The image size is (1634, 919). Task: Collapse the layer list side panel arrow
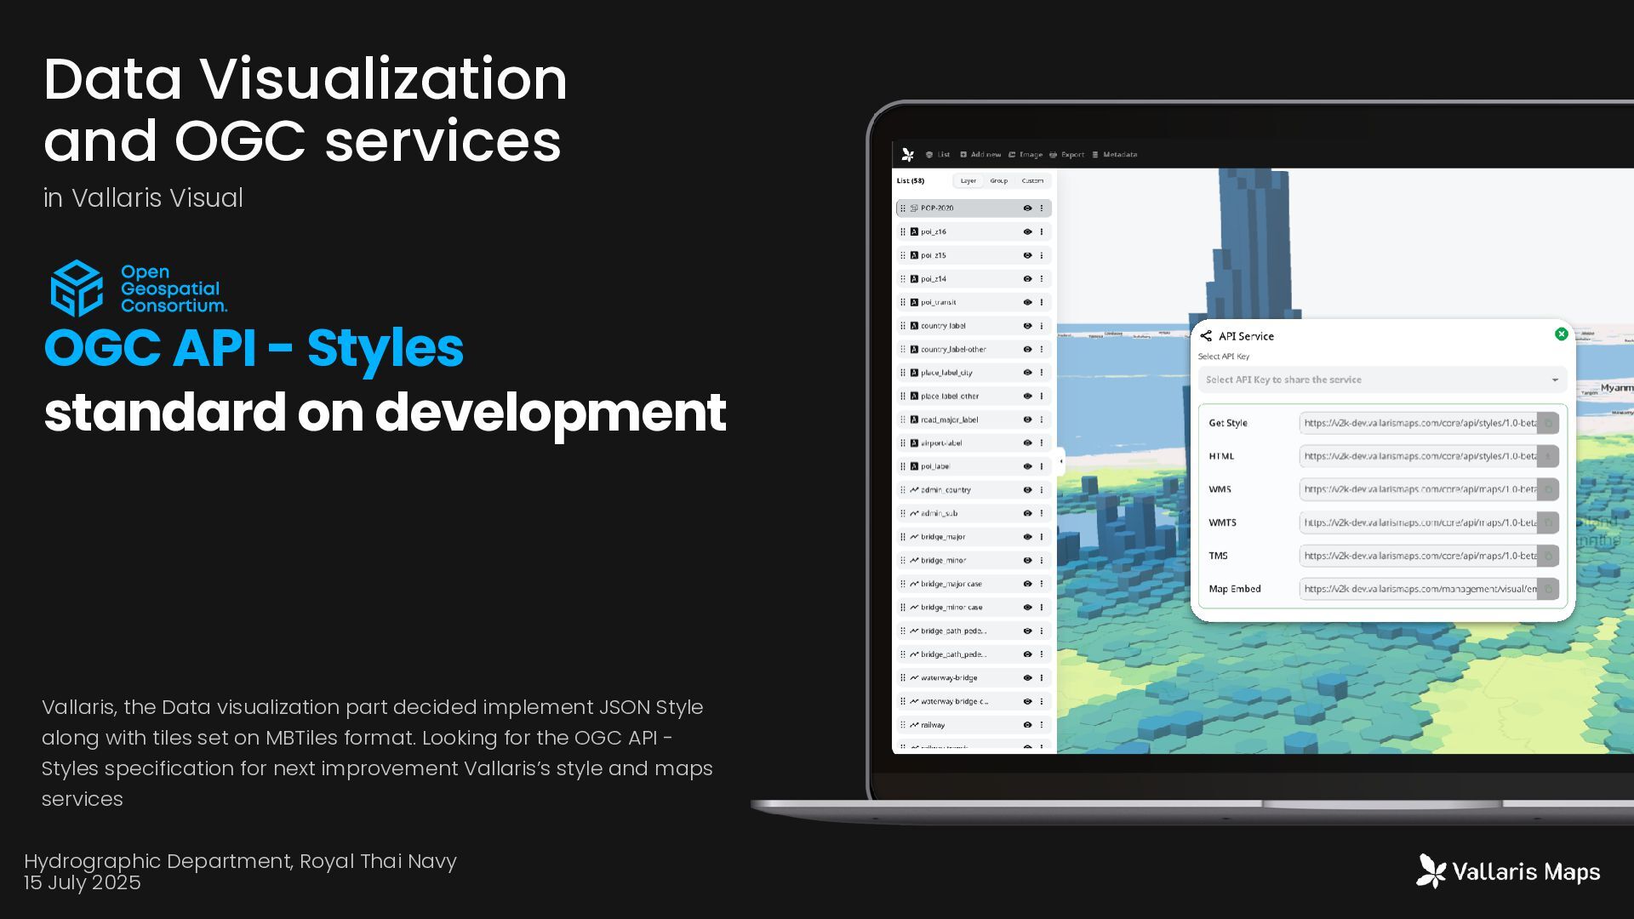click(x=1060, y=461)
